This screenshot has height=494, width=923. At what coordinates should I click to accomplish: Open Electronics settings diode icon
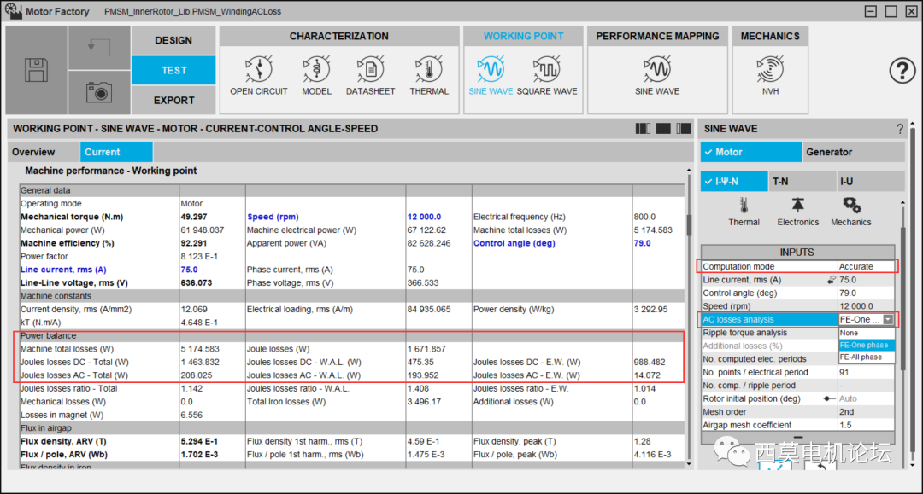pyautogui.click(x=798, y=205)
